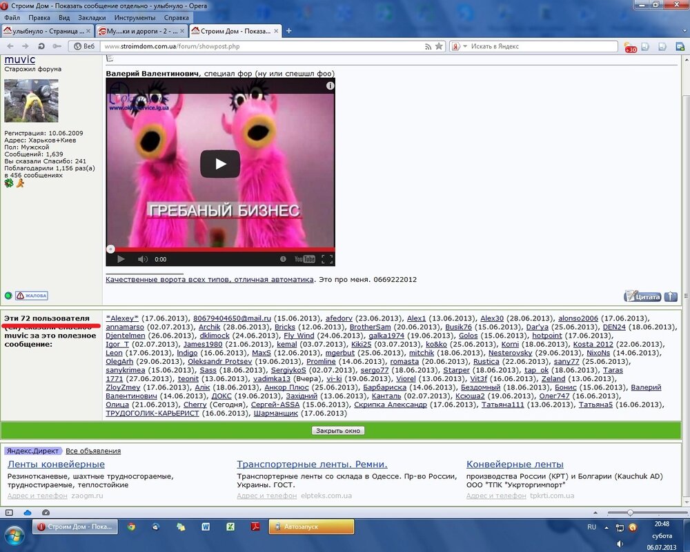Open the watch later clock icon in player

click(x=283, y=259)
